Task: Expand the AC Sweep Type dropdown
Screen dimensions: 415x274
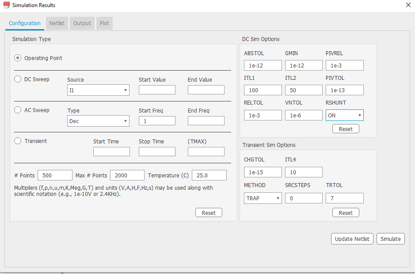Action: pos(98,121)
